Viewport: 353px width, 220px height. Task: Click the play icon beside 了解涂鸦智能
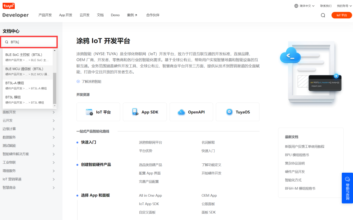click(78, 81)
